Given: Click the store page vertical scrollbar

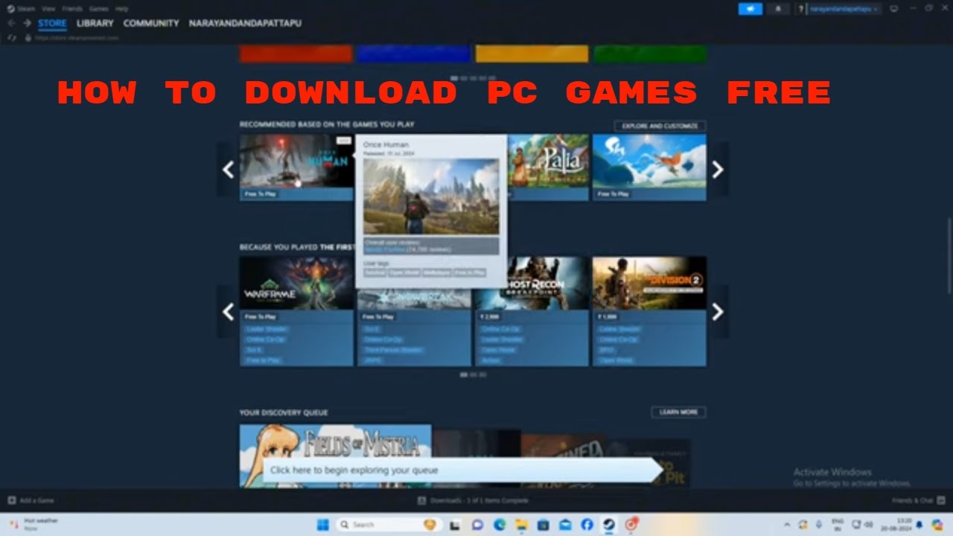Looking at the screenshot, I should pos(949,257).
